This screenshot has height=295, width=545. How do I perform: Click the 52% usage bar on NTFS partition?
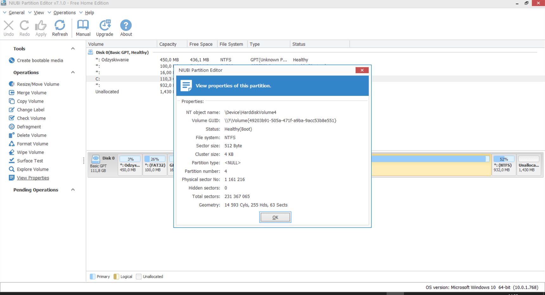504,159
